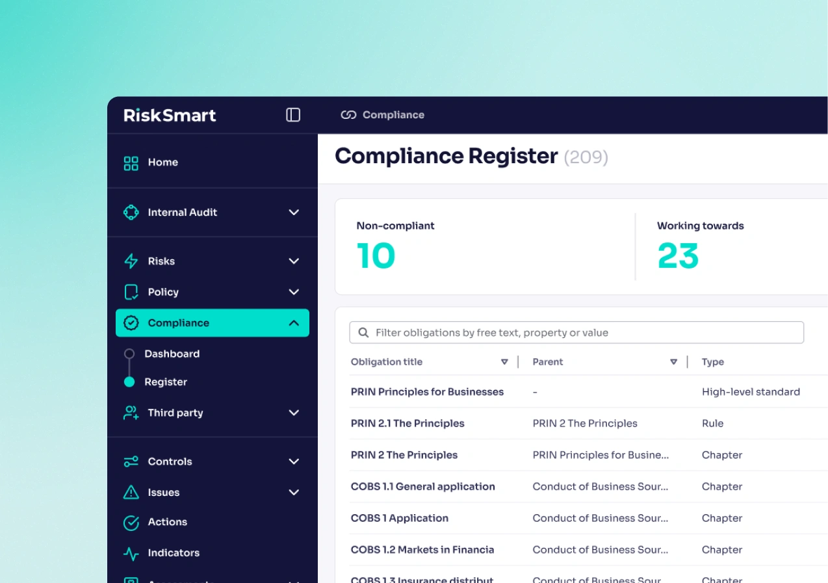Viewport: 828px width, 583px height.
Task: Open the Parent column filter dropdown
Action: [x=673, y=361]
